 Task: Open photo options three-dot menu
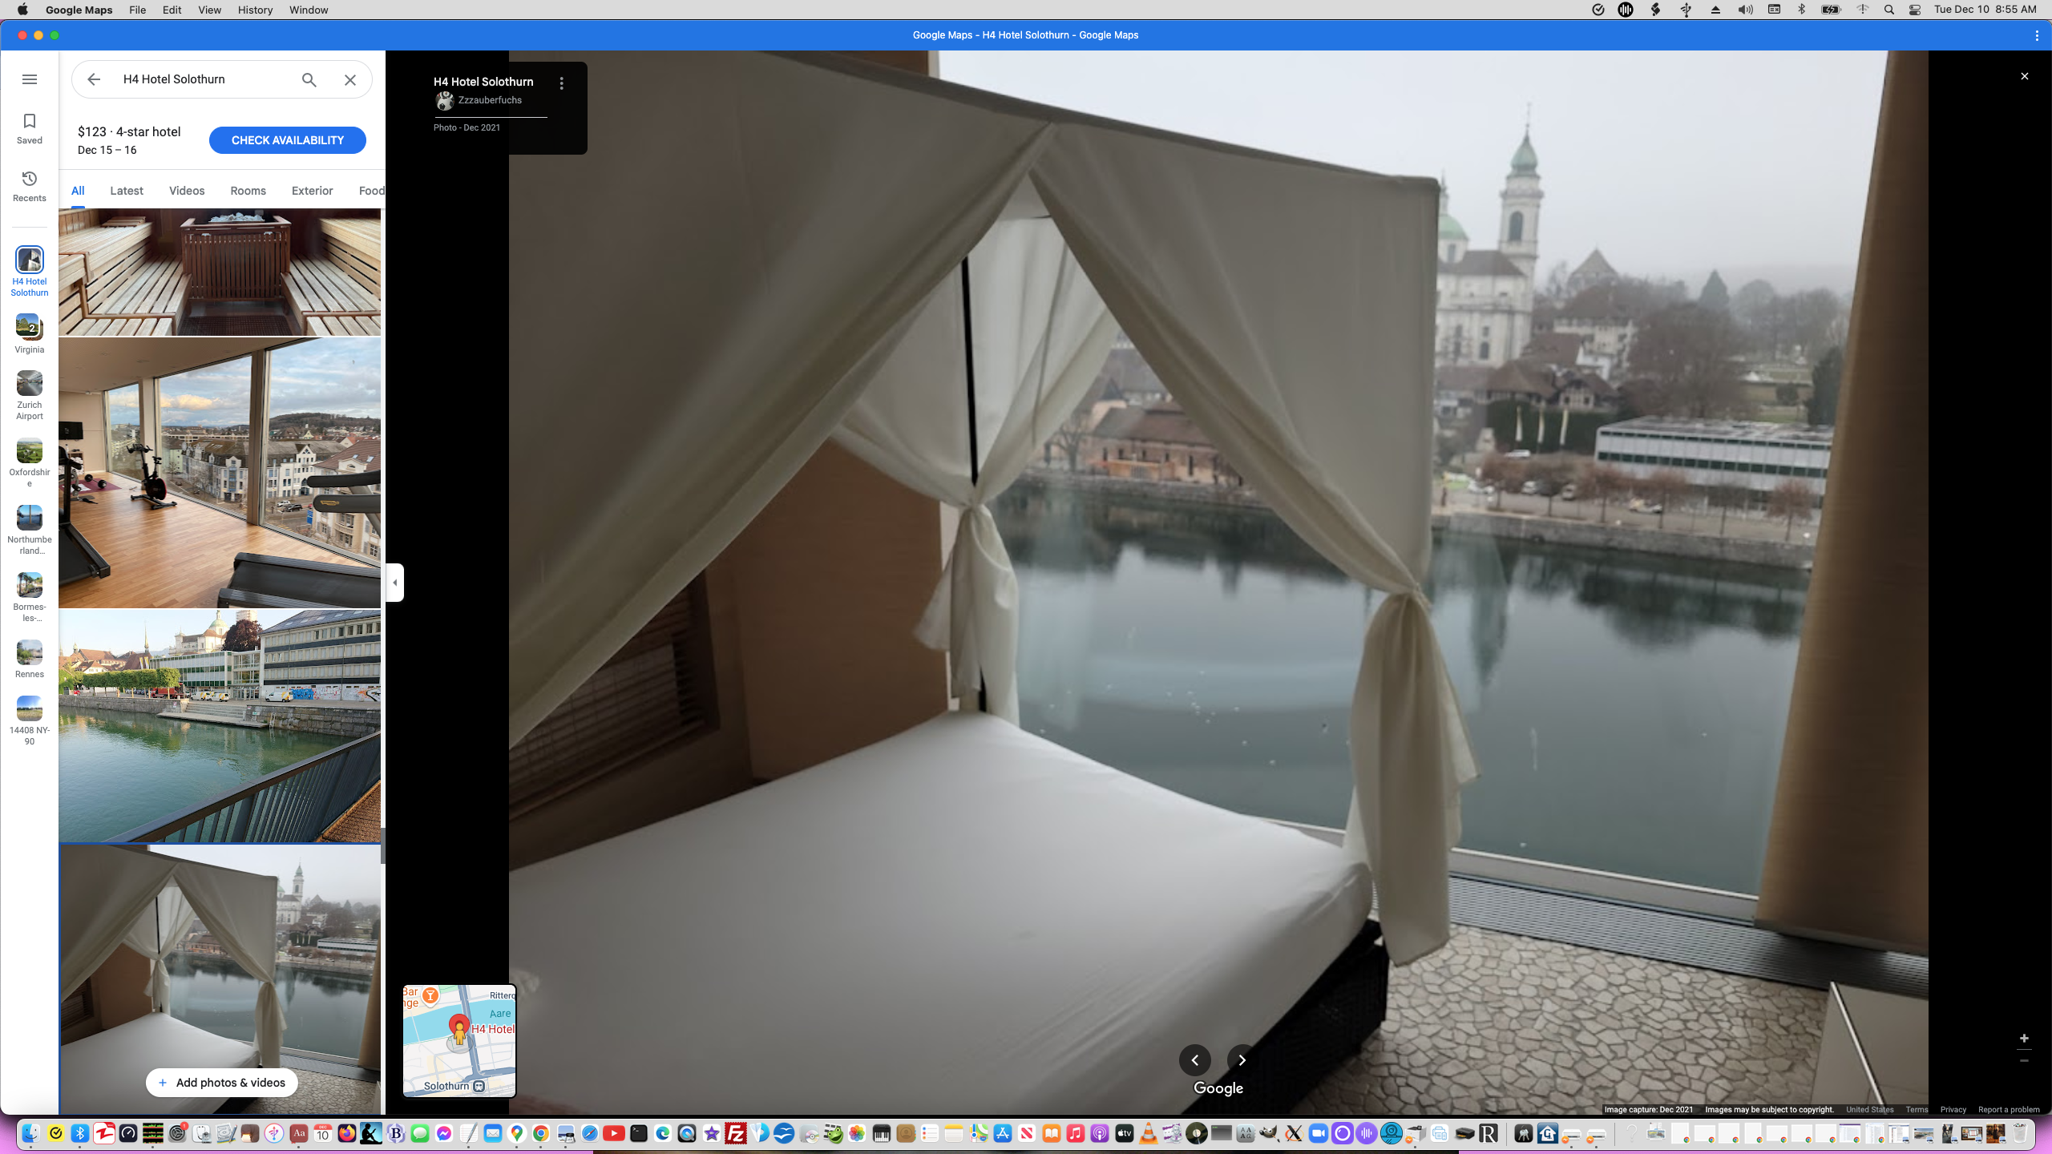(562, 83)
